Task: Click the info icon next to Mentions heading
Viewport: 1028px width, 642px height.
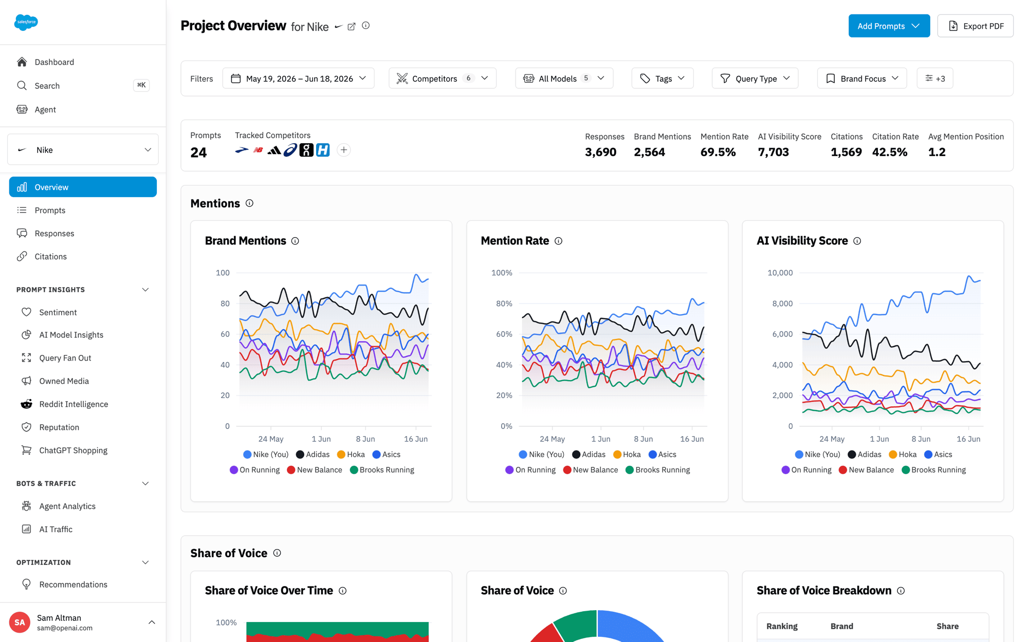Action: [250, 203]
